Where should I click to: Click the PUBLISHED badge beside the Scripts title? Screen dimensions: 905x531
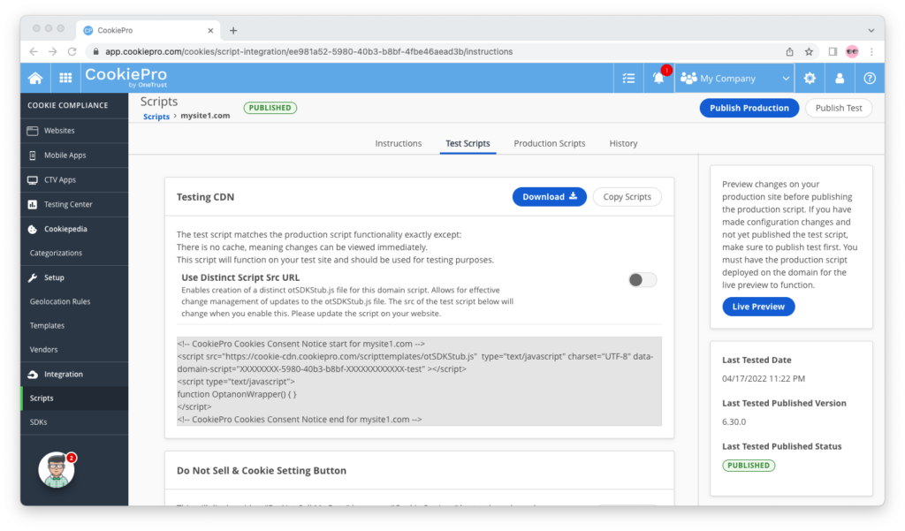tap(270, 108)
